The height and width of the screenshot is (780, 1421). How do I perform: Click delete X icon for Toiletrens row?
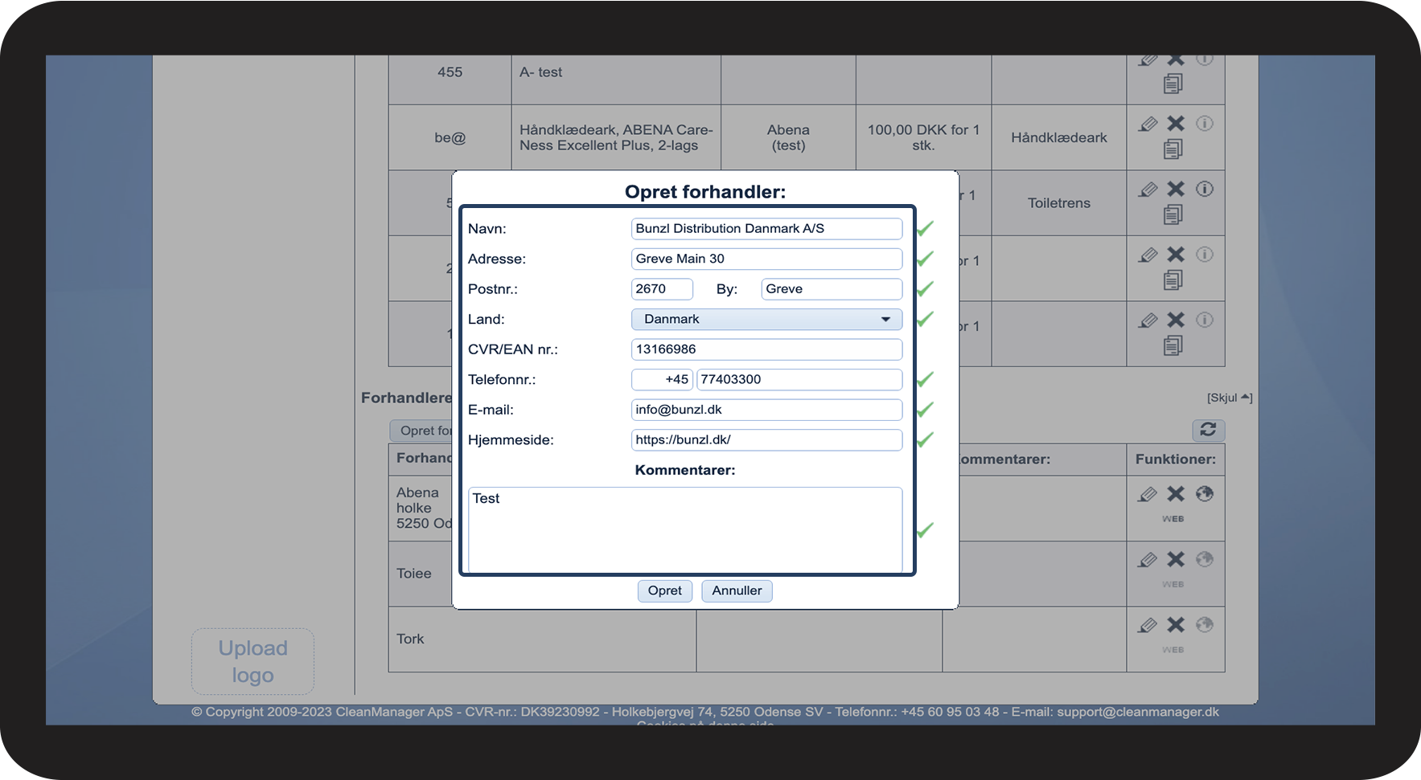click(1176, 189)
